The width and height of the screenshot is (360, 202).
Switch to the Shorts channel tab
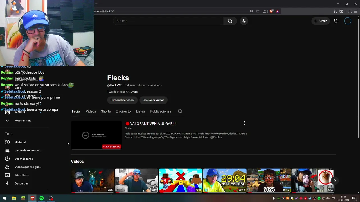[106, 111]
